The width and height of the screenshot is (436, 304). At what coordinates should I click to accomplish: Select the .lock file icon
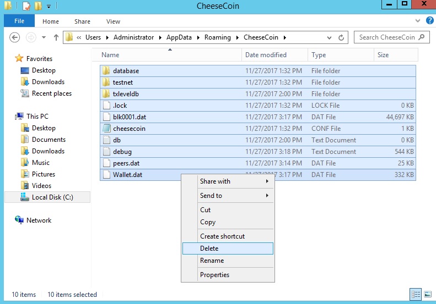click(x=106, y=106)
